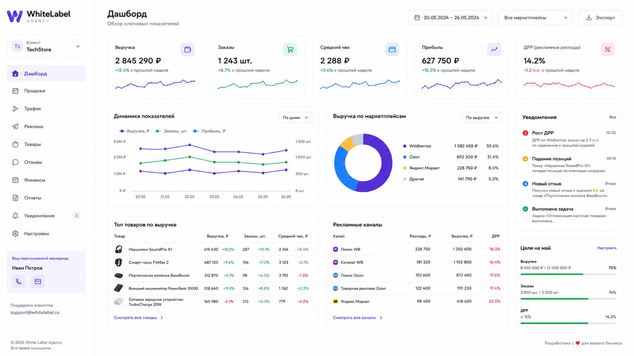Click Все link in notifications panel
The image size is (634, 356).
[613, 117]
